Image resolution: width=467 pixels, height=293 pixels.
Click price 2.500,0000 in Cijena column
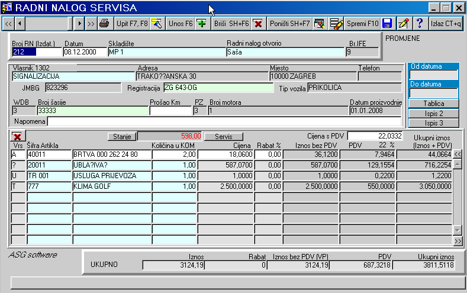(x=226, y=186)
